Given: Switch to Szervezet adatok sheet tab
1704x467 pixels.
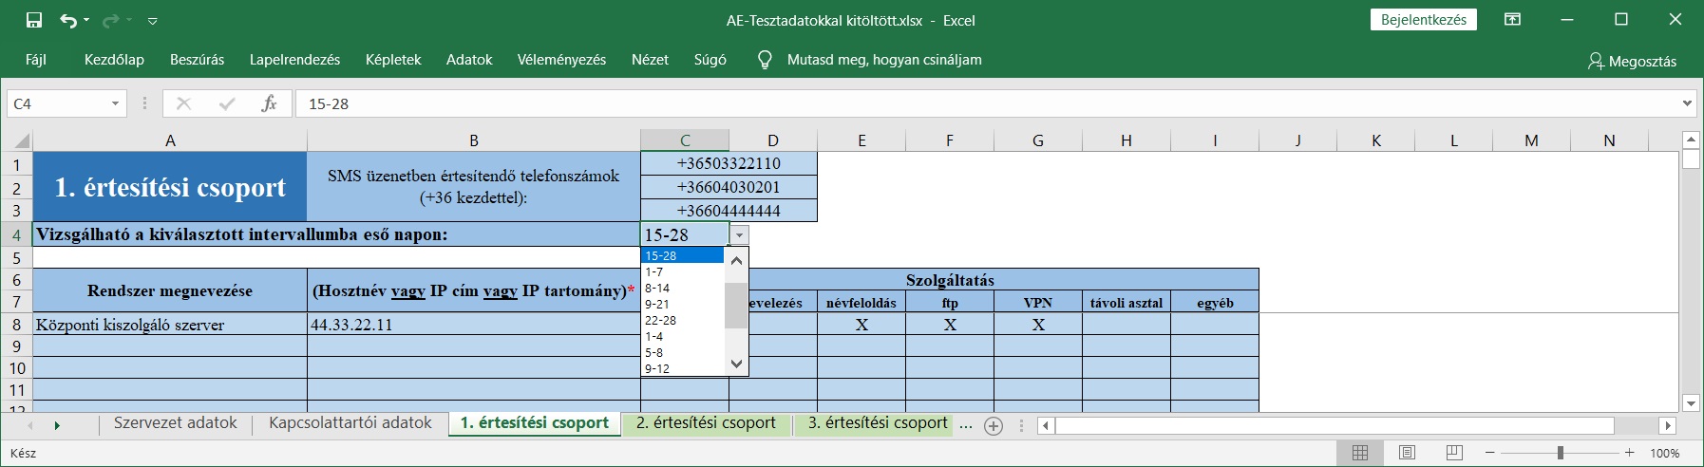Looking at the screenshot, I should pyautogui.click(x=176, y=423).
